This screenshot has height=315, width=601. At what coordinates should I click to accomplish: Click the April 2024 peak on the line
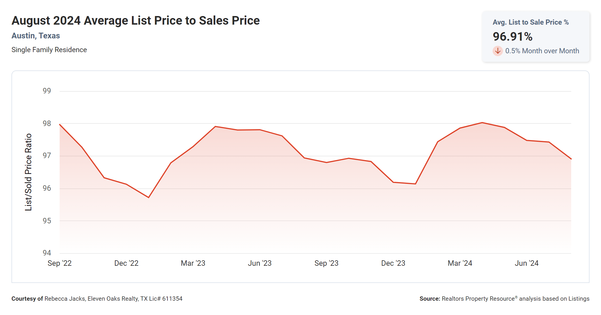(x=482, y=123)
